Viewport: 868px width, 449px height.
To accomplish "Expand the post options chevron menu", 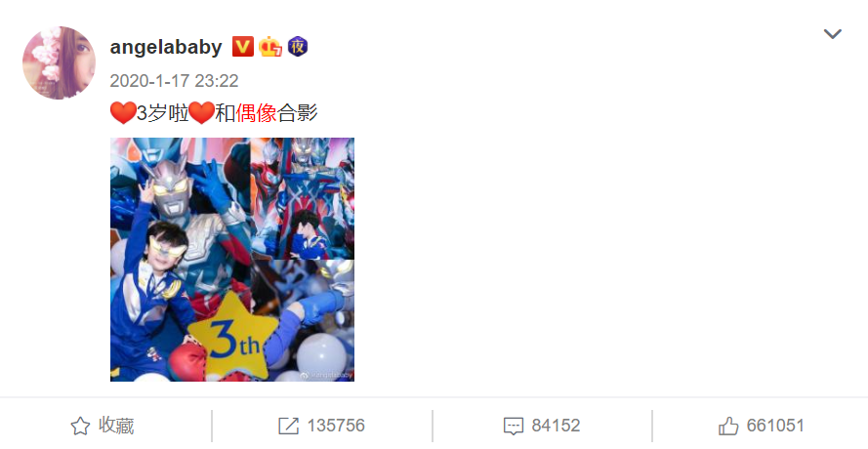I will pyautogui.click(x=833, y=34).
